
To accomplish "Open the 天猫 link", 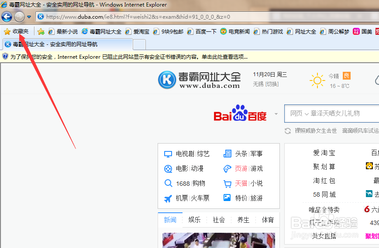I will tap(241, 184).
